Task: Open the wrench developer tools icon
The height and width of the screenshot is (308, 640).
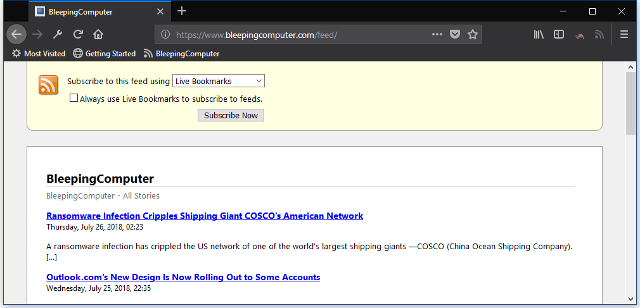Action: (x=58, y=35)
